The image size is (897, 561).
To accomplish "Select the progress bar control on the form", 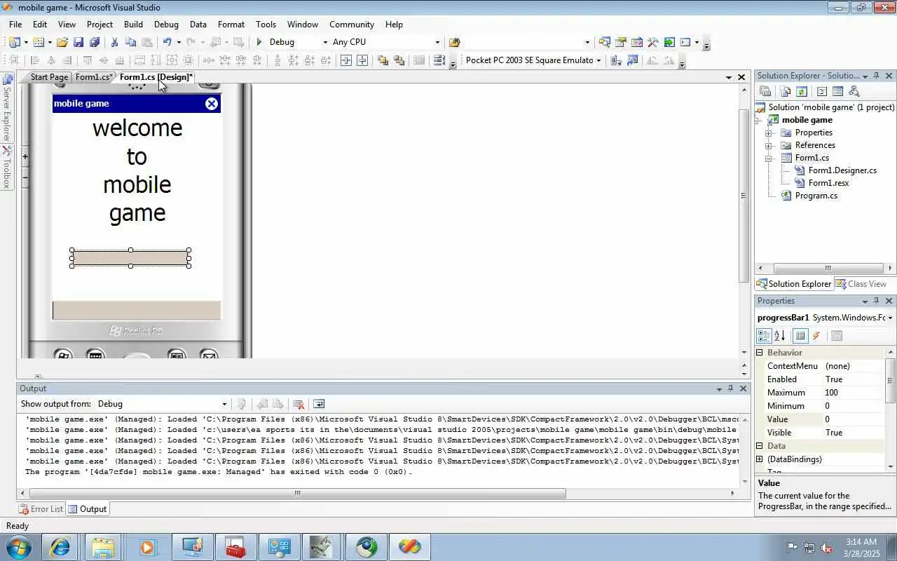I will (130, 257).
